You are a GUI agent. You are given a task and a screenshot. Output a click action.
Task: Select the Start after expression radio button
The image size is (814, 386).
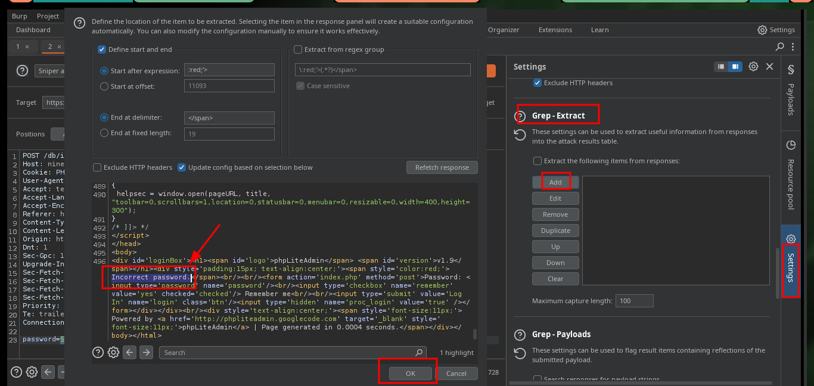104,71
